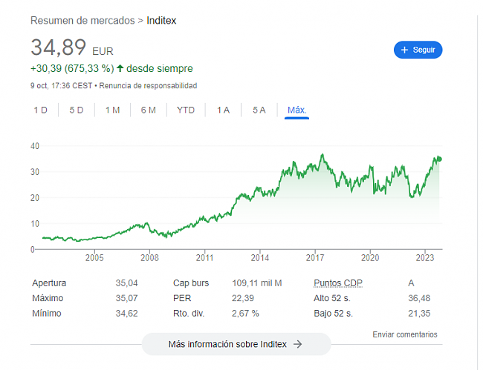
Task: Click the Seguir follow button
Action: coord(418,50)
